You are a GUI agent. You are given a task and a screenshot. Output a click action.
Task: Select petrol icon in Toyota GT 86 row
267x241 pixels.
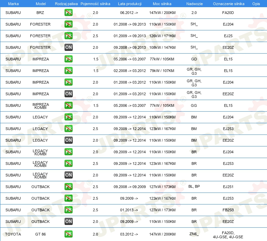pyautogui.click(x=68, y=234)
